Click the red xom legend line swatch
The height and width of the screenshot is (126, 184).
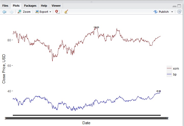(x=169, y=69)
